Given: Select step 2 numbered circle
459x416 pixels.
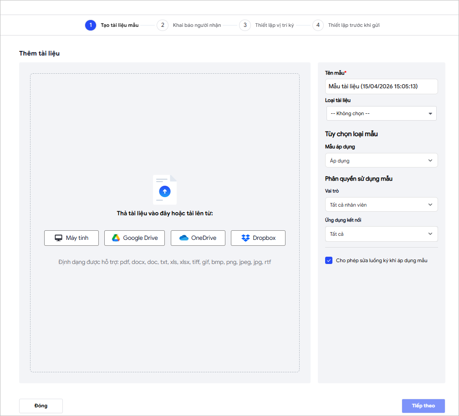Looking at the screenshot, I should pyautogui.click(x=163, y=25).
